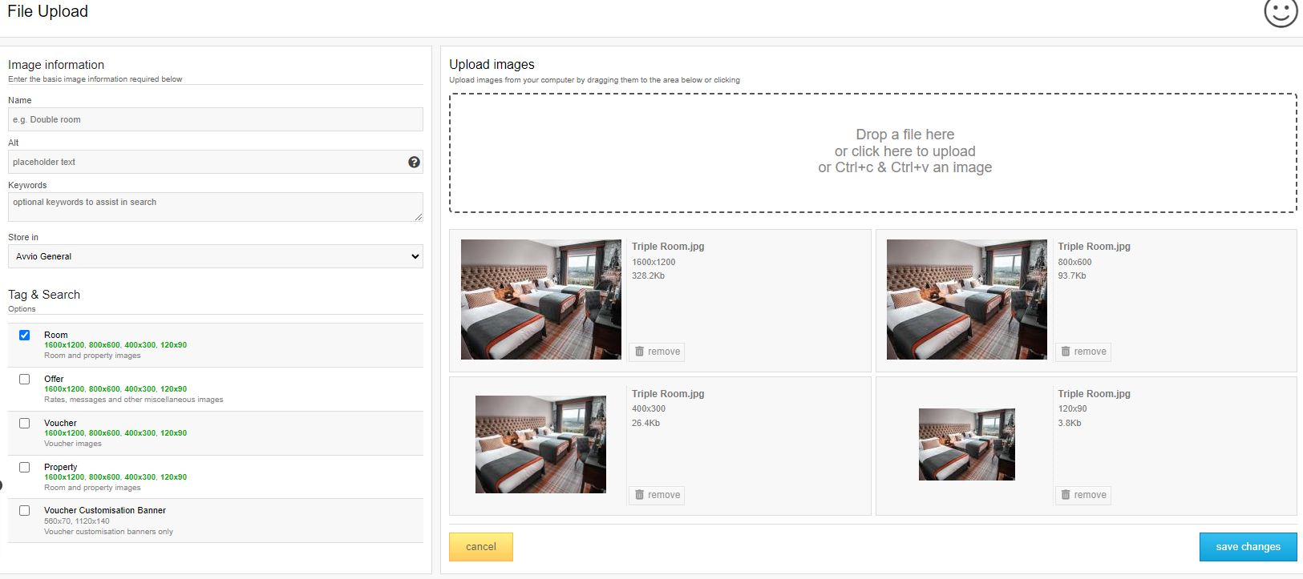Click "Voucher customisation banners only" text

pos(108,532)
